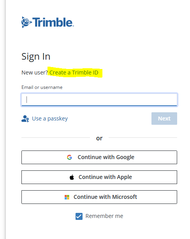Click the Google G logo icon
190x239 pixels.
[x=69, y=157]
